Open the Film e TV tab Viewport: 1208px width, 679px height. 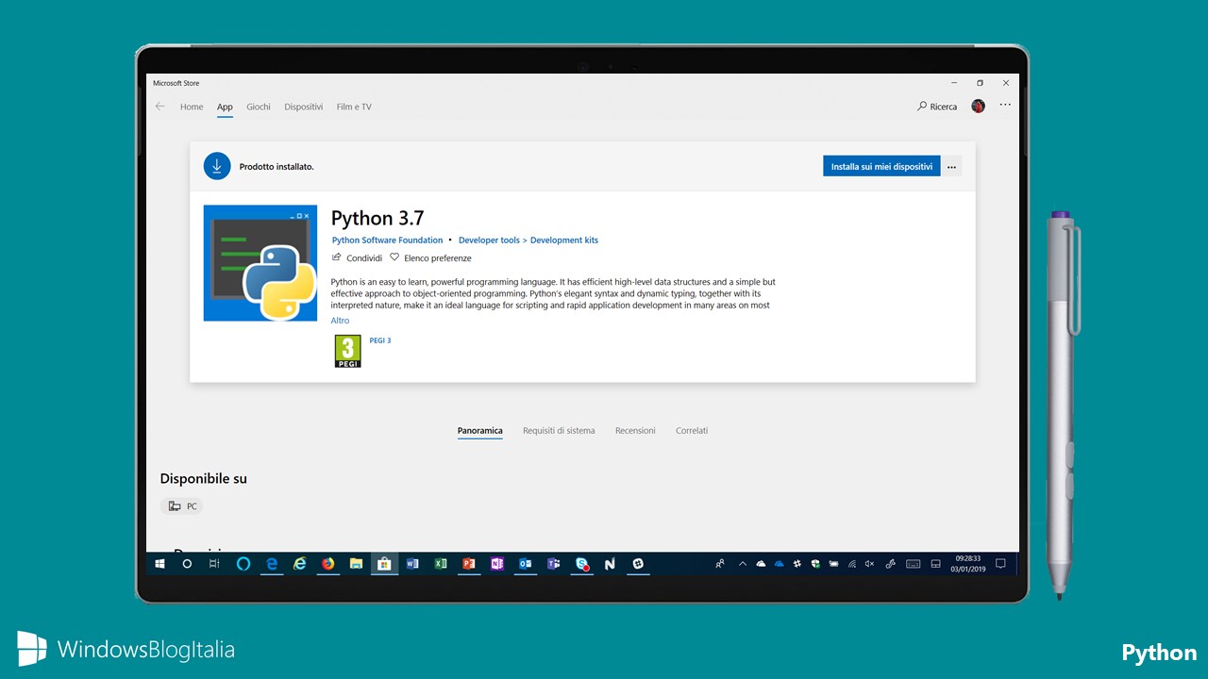(354, 107)
